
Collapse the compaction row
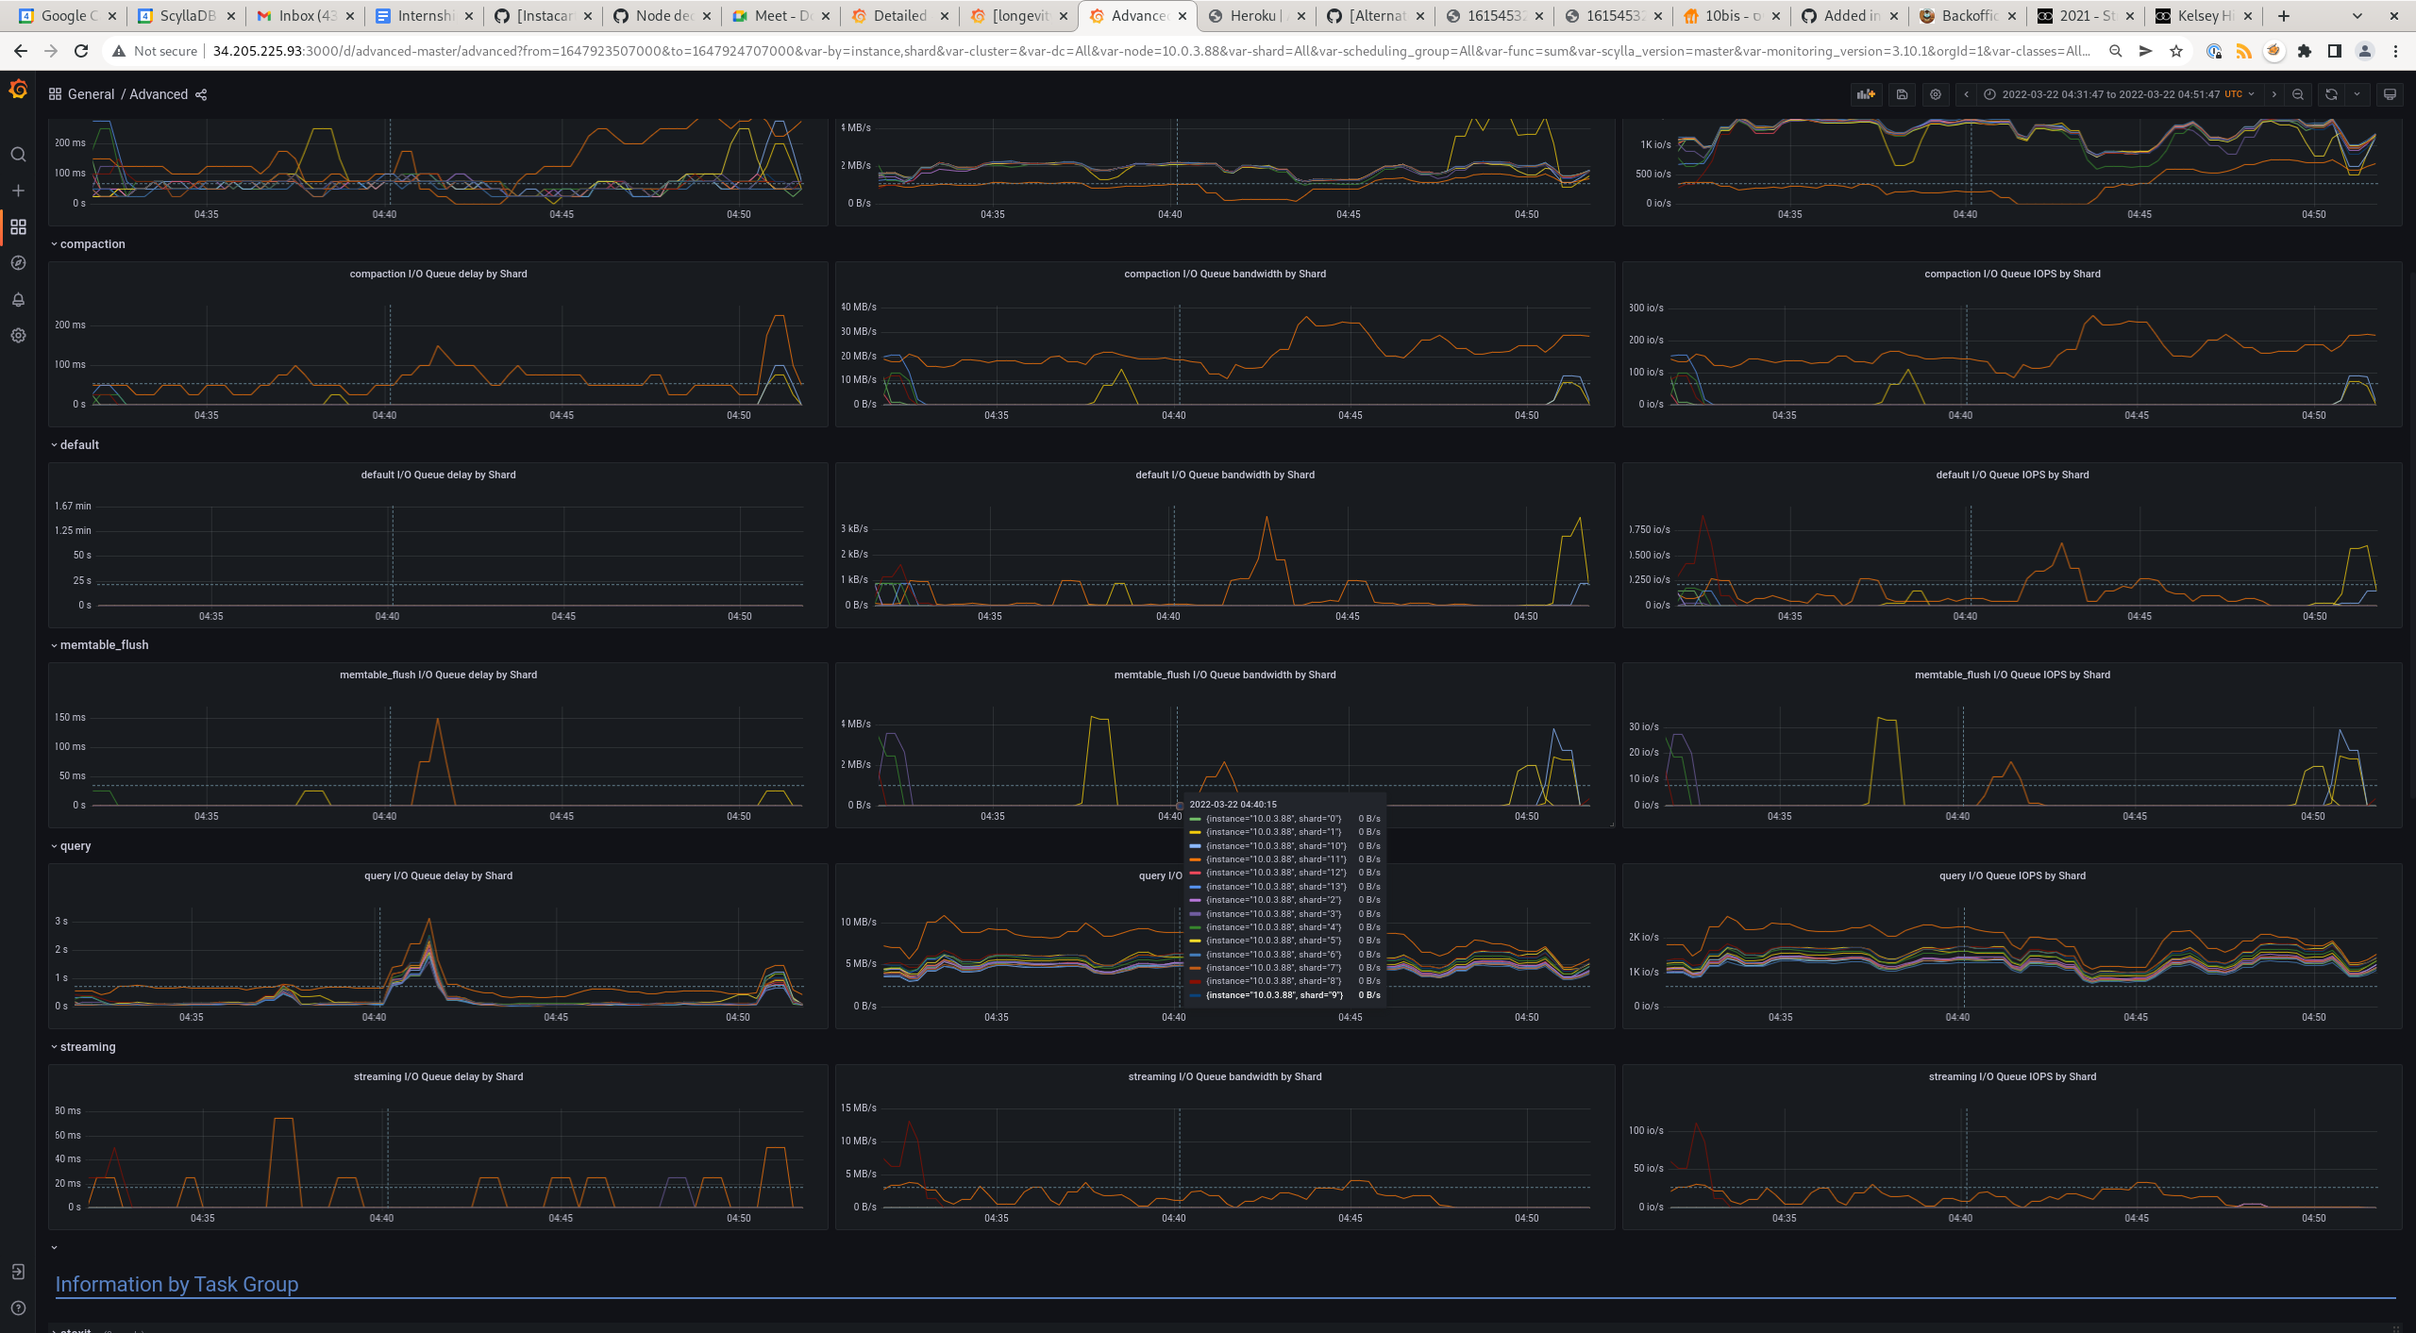(x=91, y=243)
